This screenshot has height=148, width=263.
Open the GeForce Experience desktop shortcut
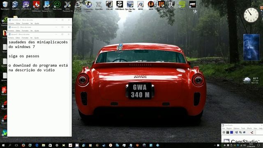pos(4,21)
